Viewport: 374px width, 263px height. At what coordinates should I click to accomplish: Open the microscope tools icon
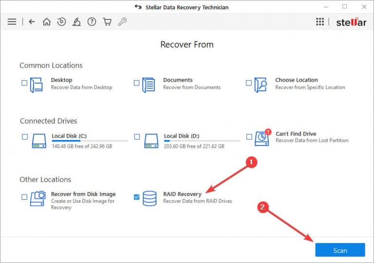(x=76, y=22)
